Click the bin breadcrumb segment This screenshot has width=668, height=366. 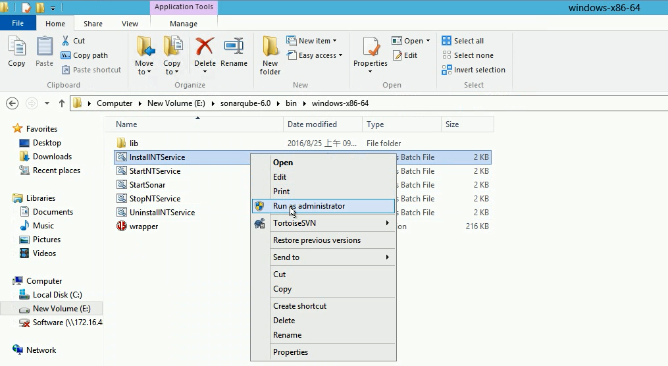click(291, 103)
